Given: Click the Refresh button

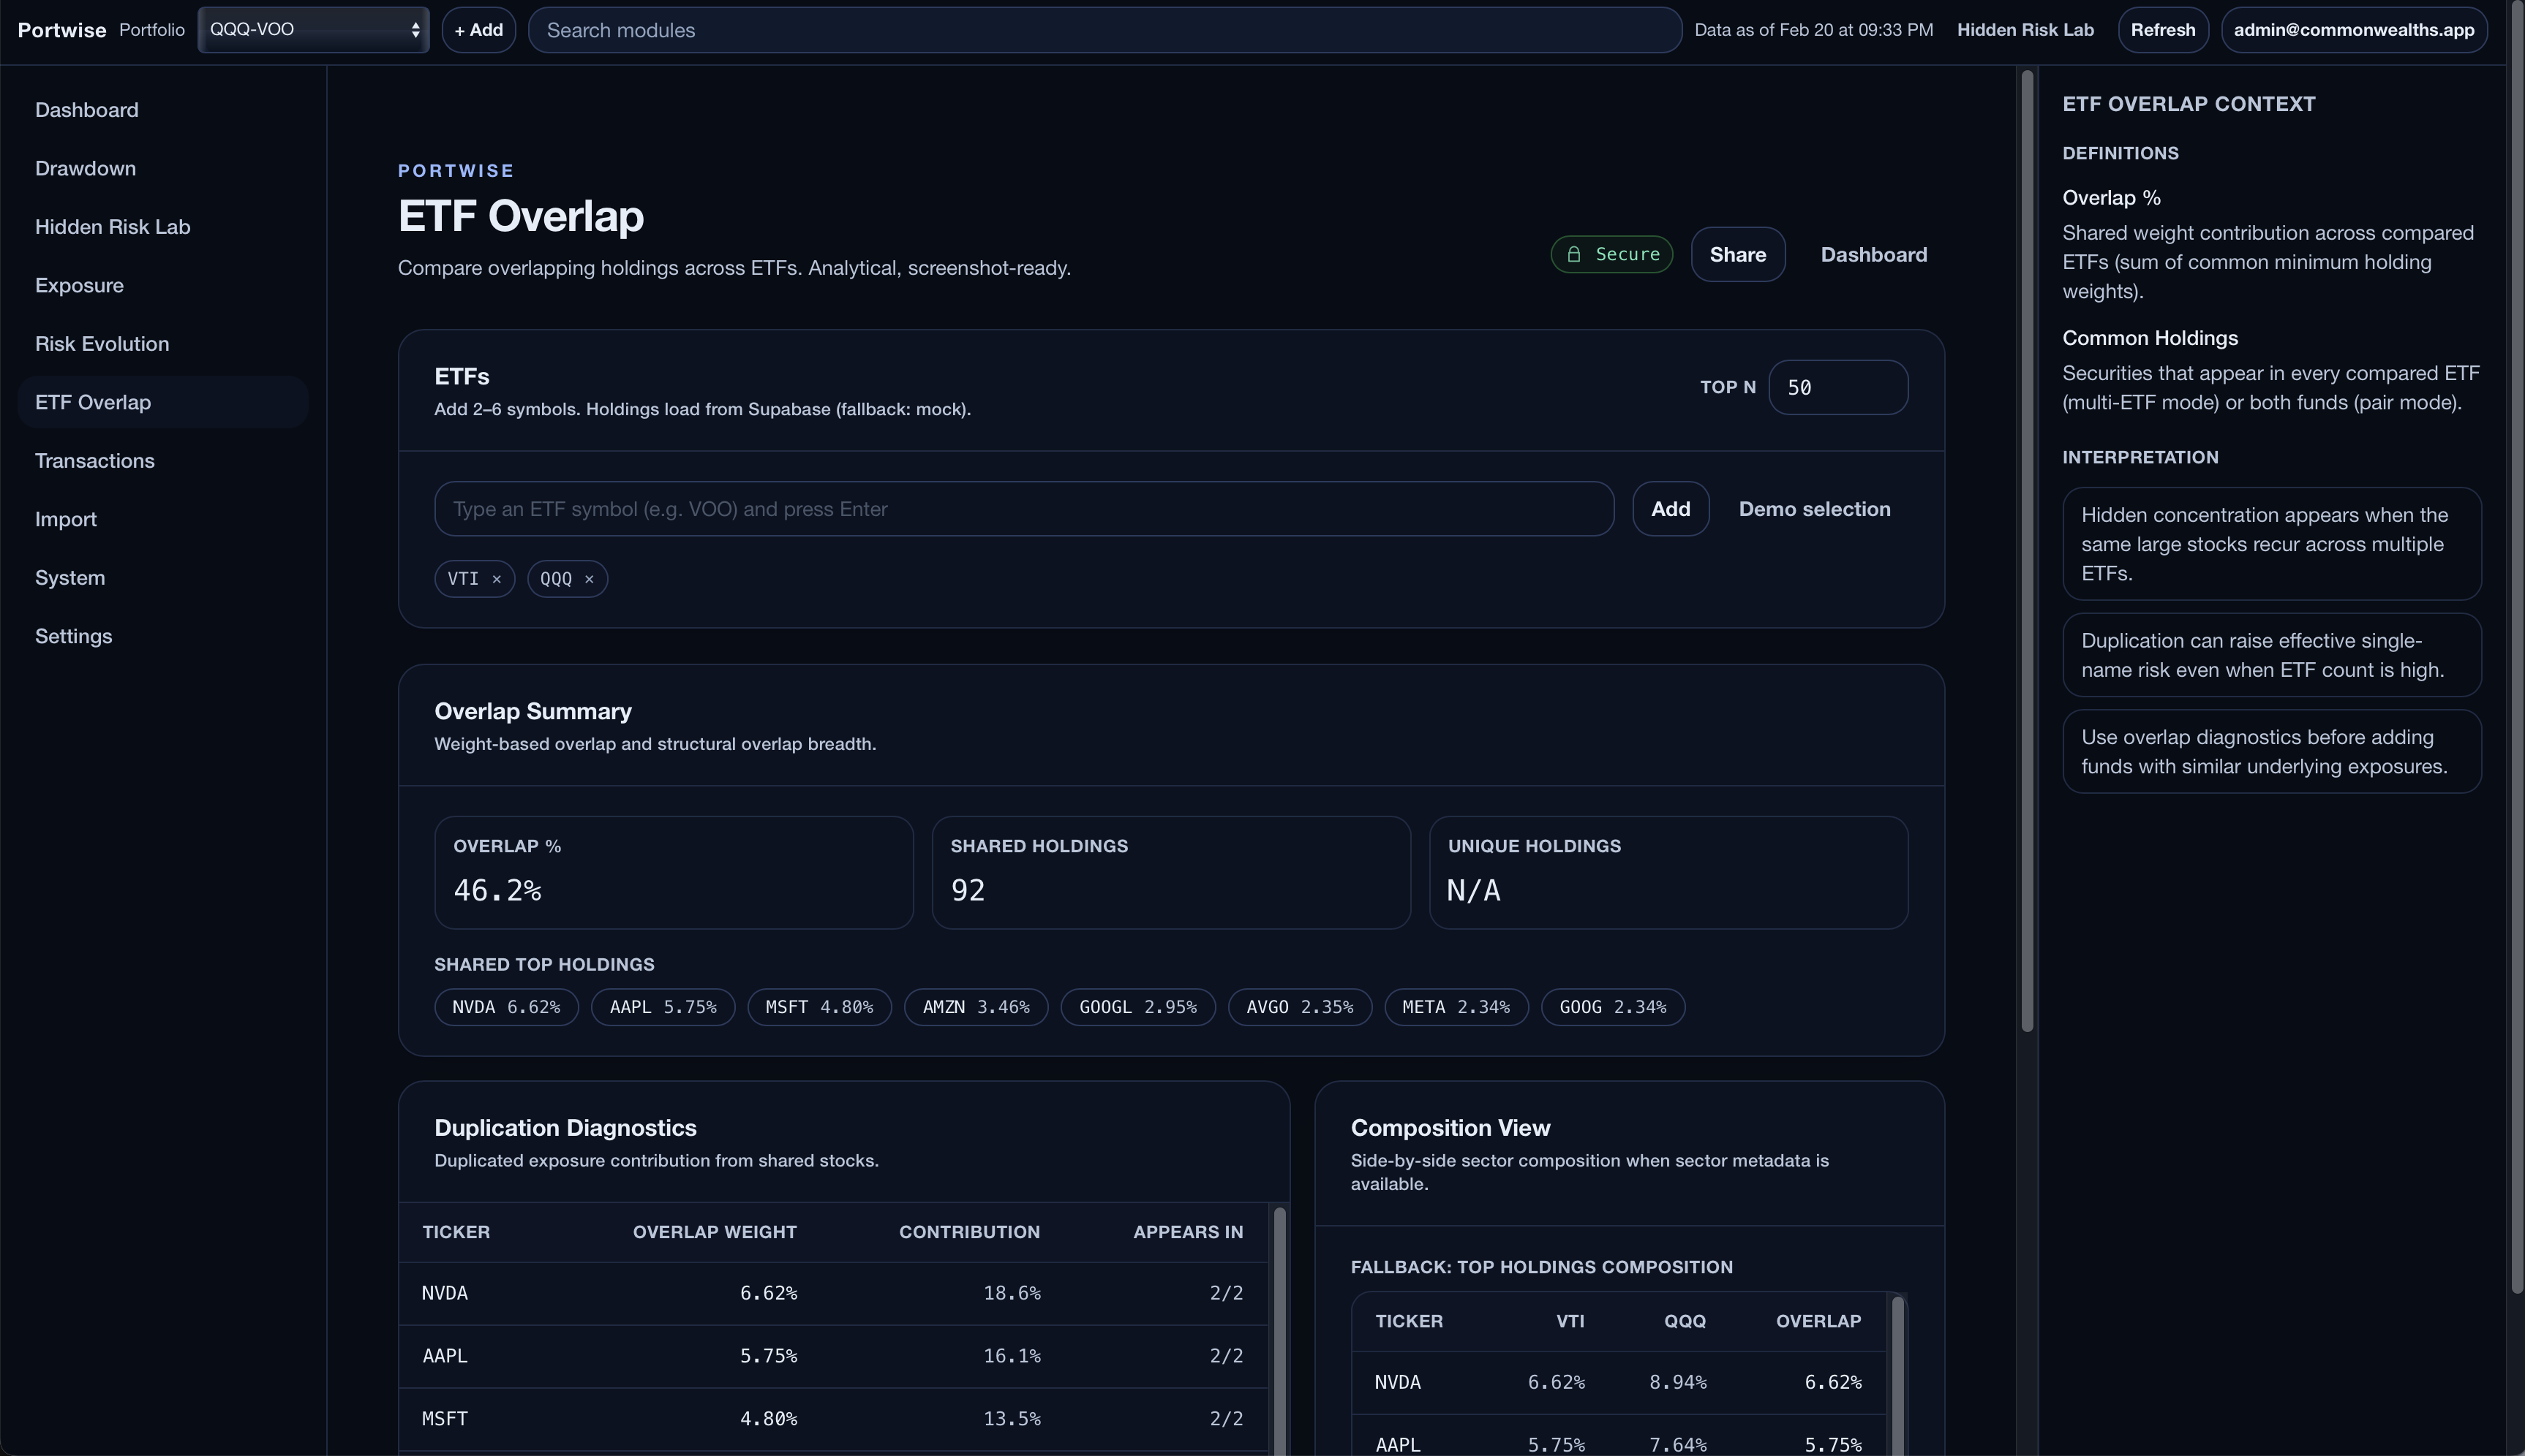Looking at the screenshot, I should (2162, 29).
